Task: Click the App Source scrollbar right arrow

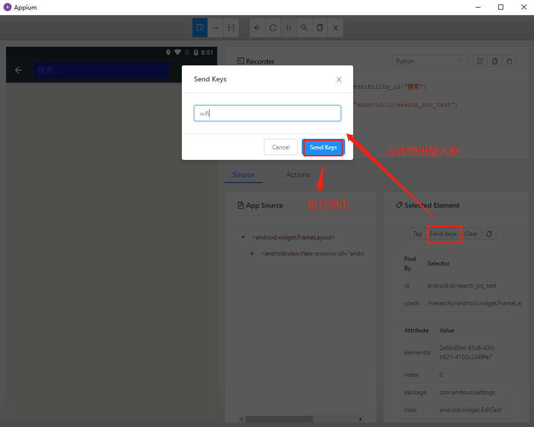Action: coord(360,419)
